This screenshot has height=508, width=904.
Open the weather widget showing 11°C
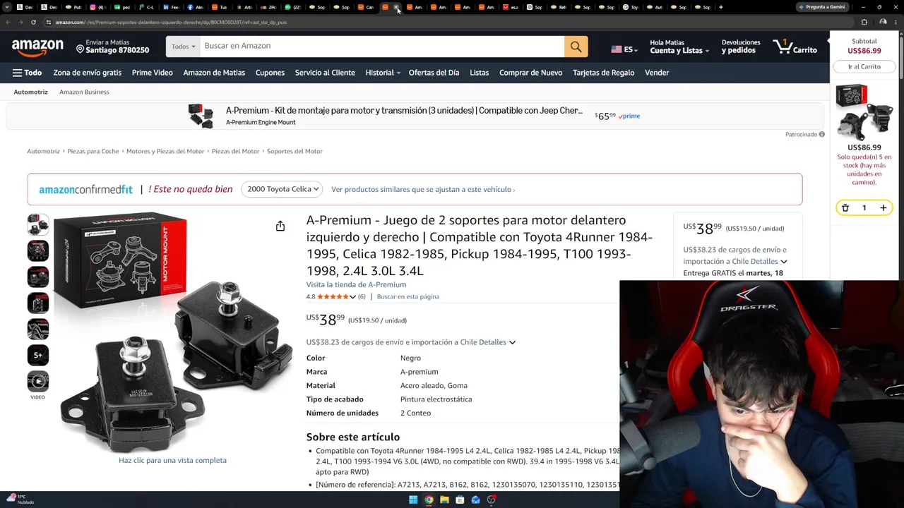[x=20, y=500]
